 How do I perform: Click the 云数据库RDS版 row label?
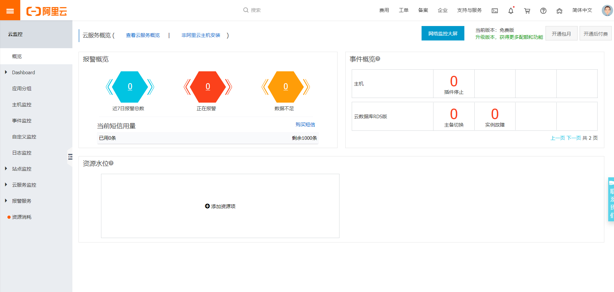370,116
